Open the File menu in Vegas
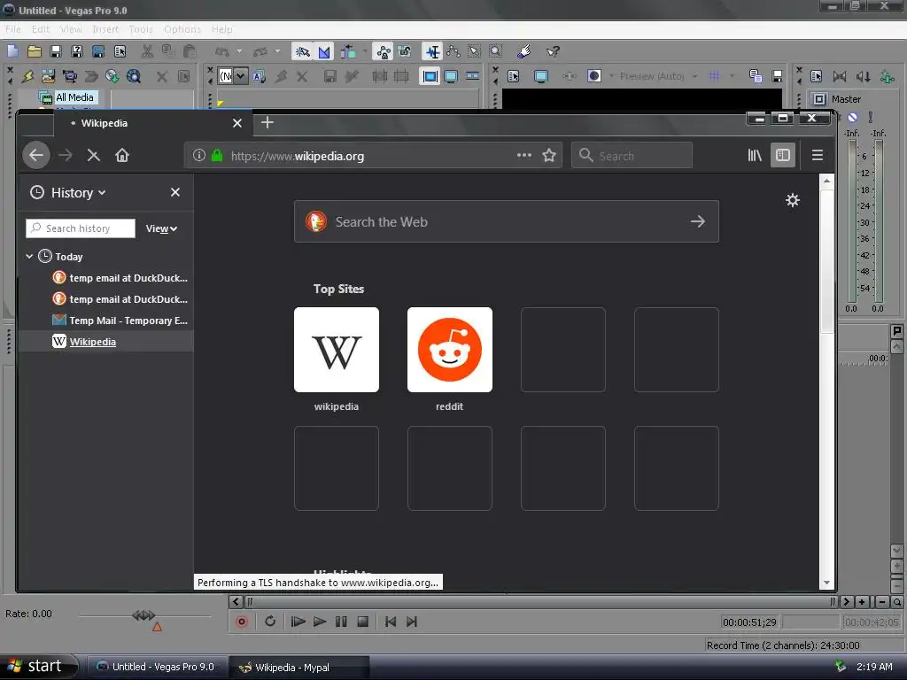 click(x=12, y=29)
